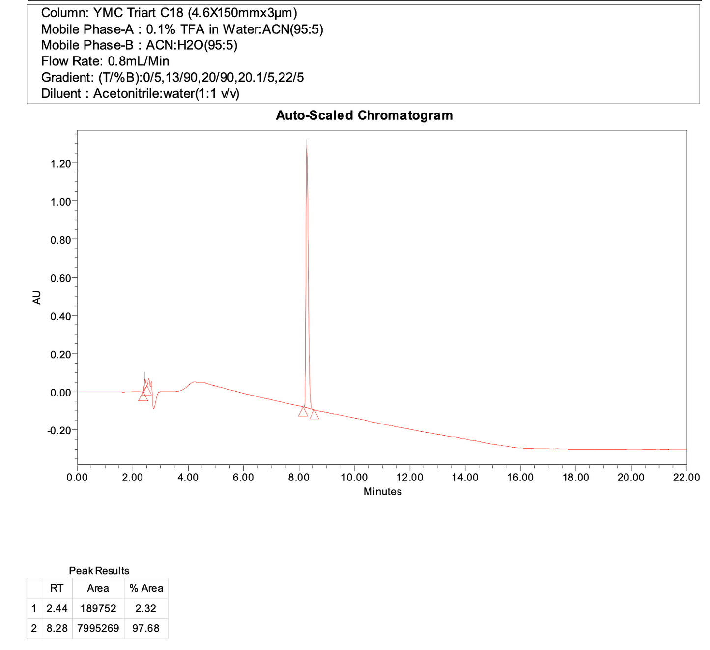Select the Auto-Scaled Chromatogram title

(x=364, y=115)
